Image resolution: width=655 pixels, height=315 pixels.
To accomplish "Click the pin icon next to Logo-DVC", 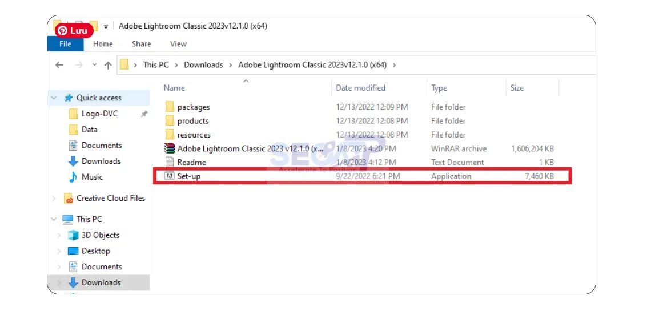I will point(144,114).
